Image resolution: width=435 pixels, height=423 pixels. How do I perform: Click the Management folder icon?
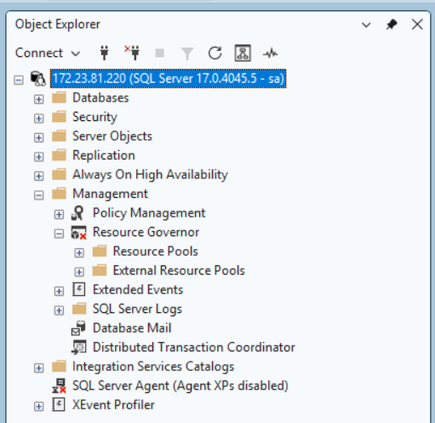pyautogui.click(x=59, y=194)
